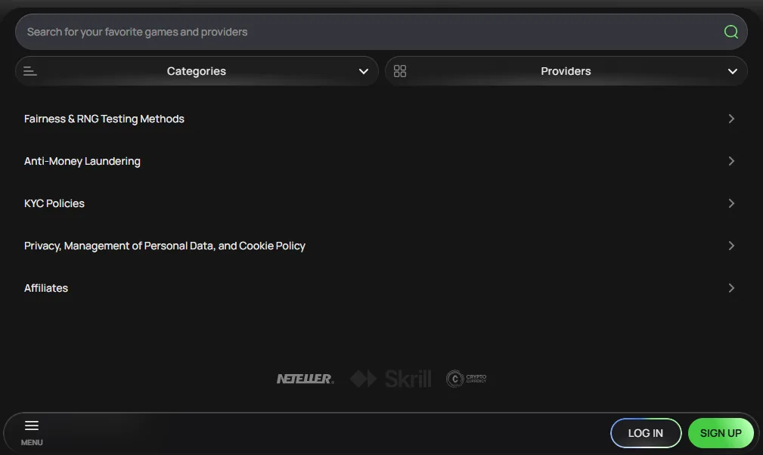Expand Anti-Money Laundering row chevron
The height and width of the screenshot is (455, 763).
pyautogui.click(x=731, y=161)
